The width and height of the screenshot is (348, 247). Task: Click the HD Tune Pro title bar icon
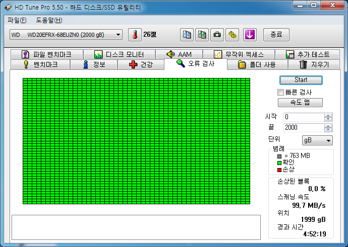[8, 8]
